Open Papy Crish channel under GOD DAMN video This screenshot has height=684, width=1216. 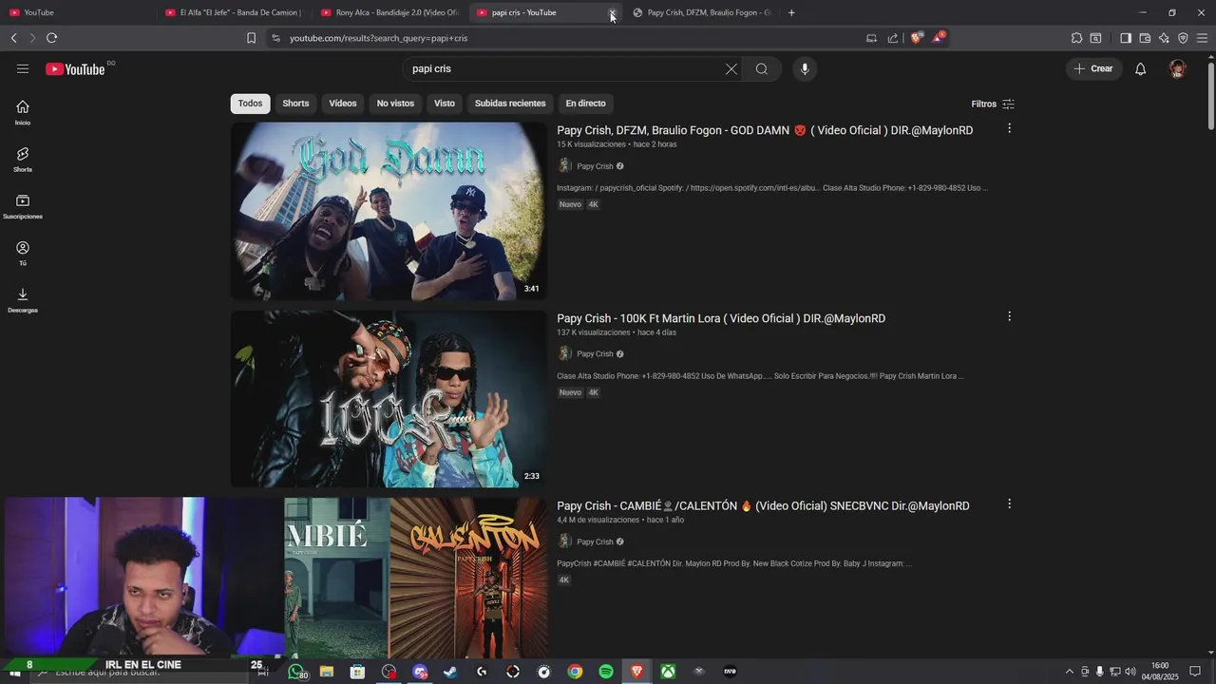(595, 166)
